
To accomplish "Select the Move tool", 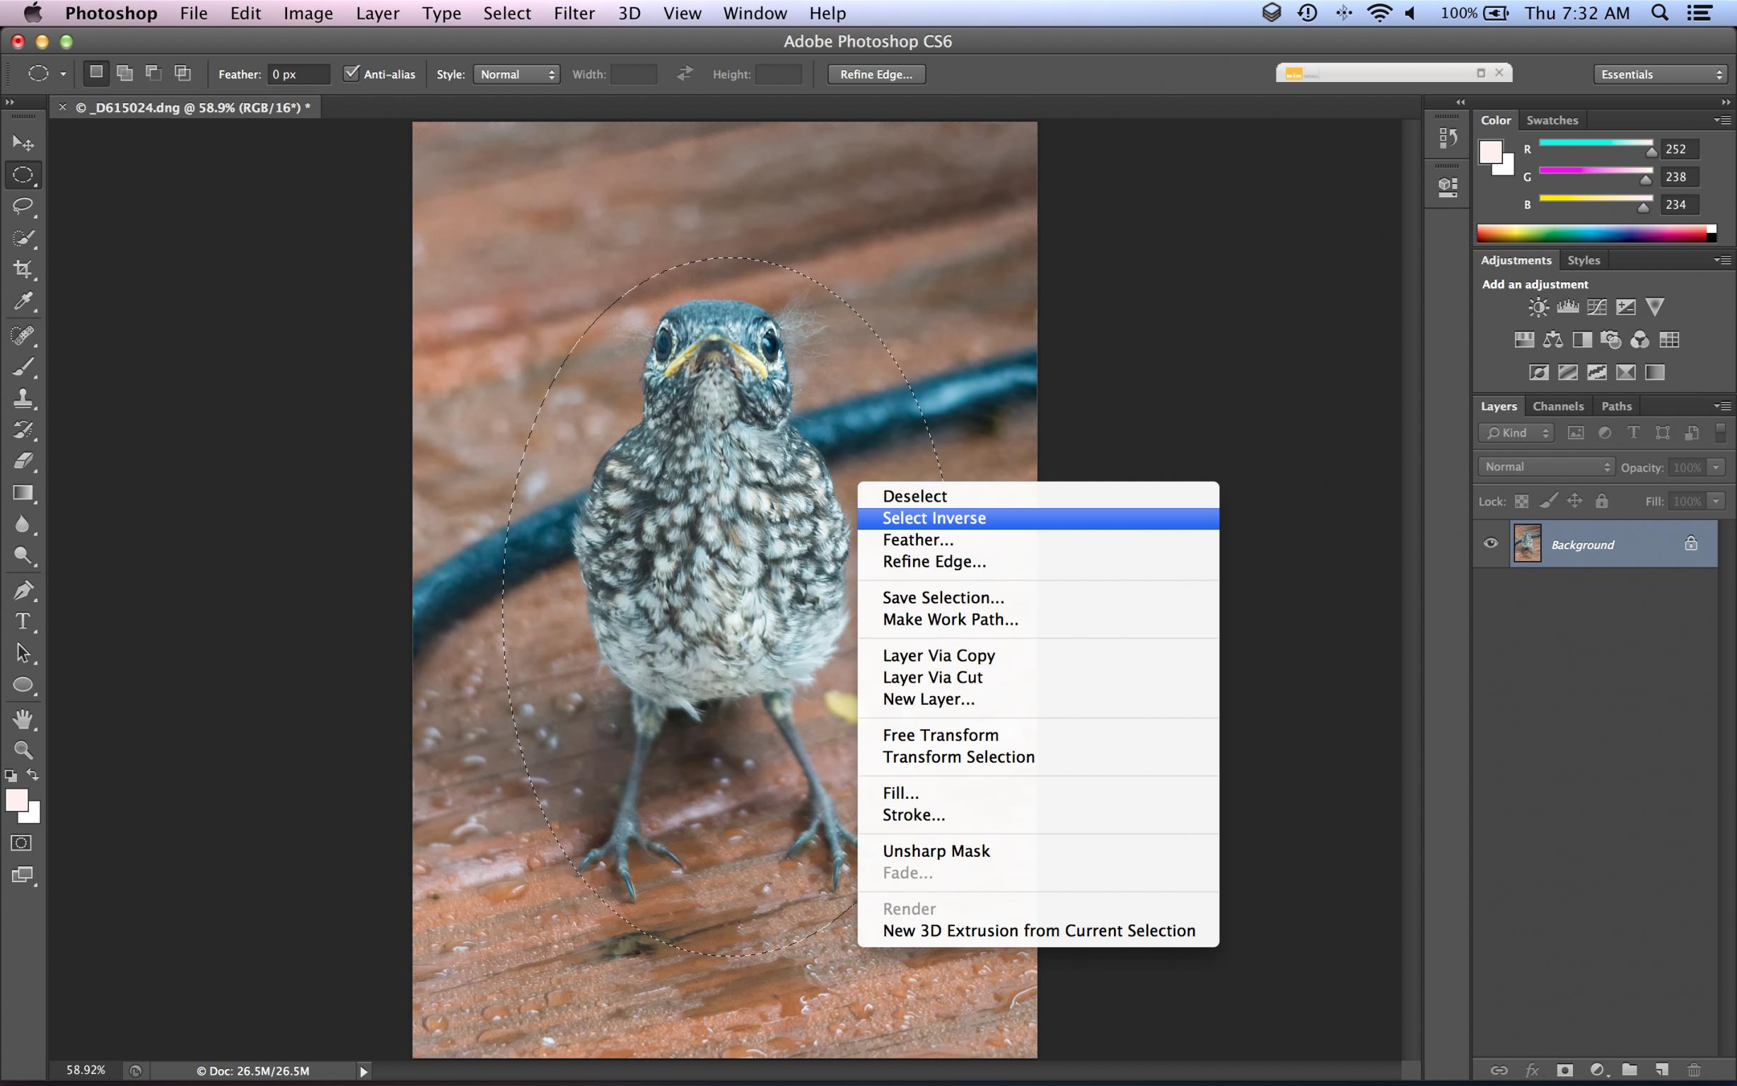I will tap(23, 143).
